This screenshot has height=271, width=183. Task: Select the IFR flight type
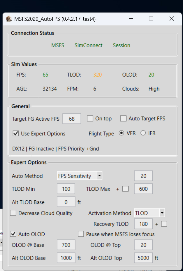tap(143, 133)
